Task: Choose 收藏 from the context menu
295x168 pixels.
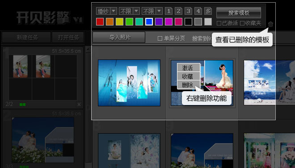Action: point(188,76)
